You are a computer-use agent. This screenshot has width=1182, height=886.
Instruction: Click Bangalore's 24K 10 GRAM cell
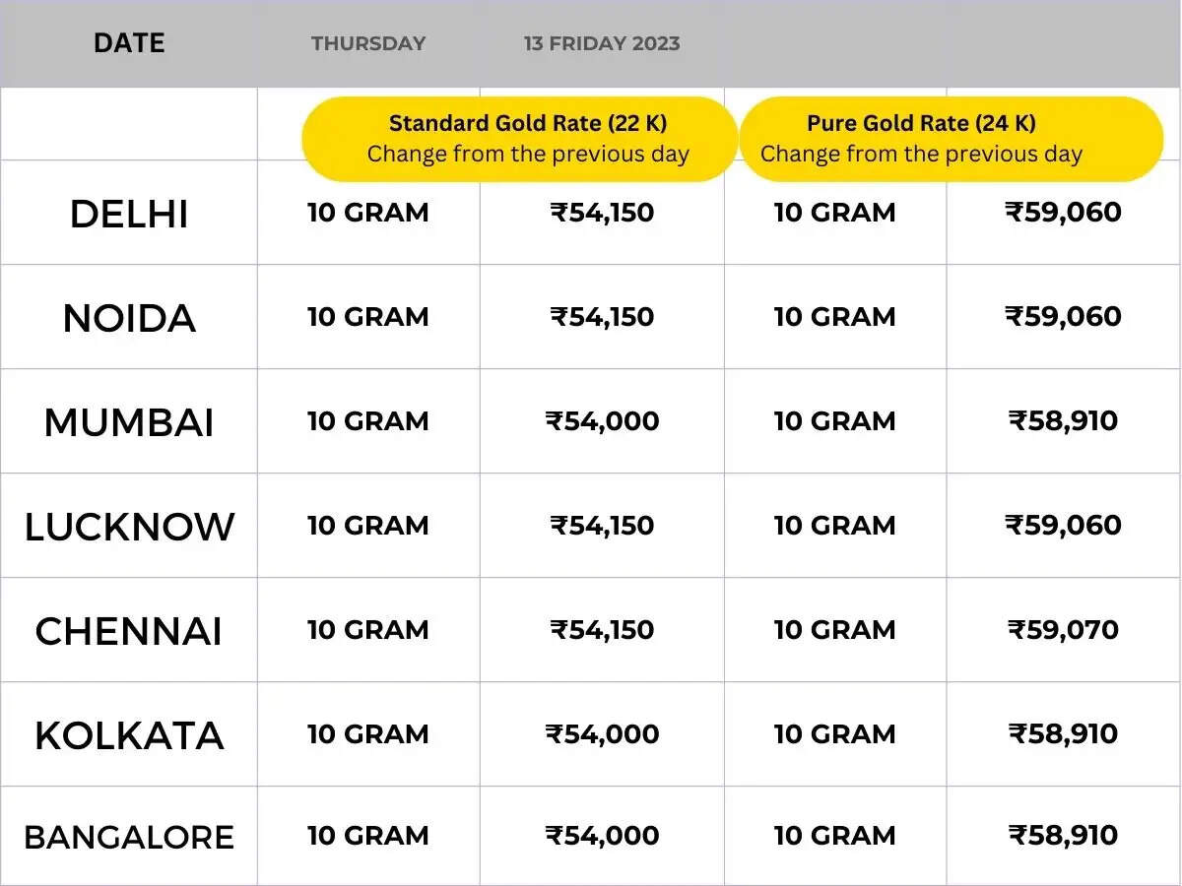click(834, 836)
